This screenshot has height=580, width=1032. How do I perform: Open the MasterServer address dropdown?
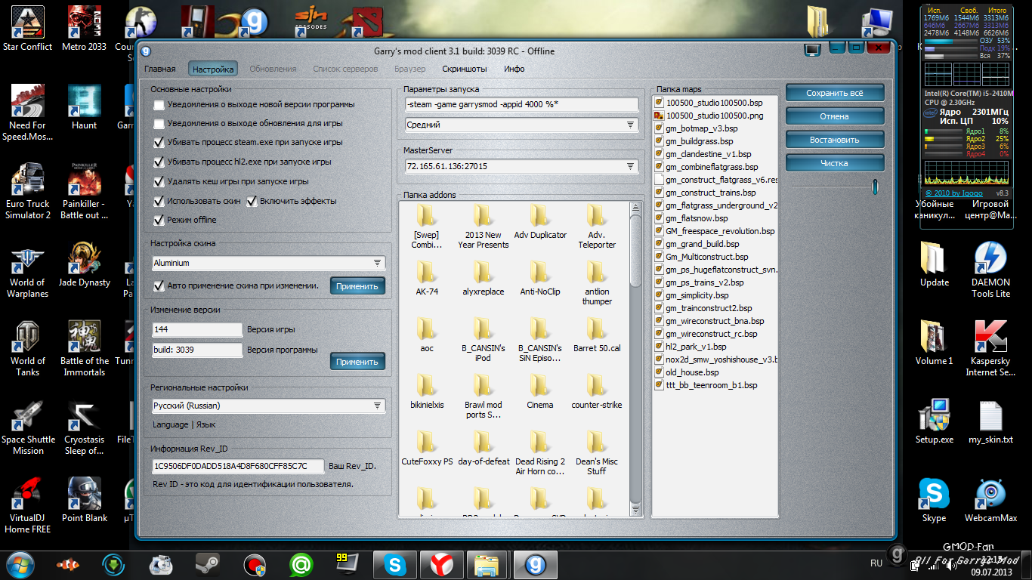pyautogui.click(x=521, y=166)
